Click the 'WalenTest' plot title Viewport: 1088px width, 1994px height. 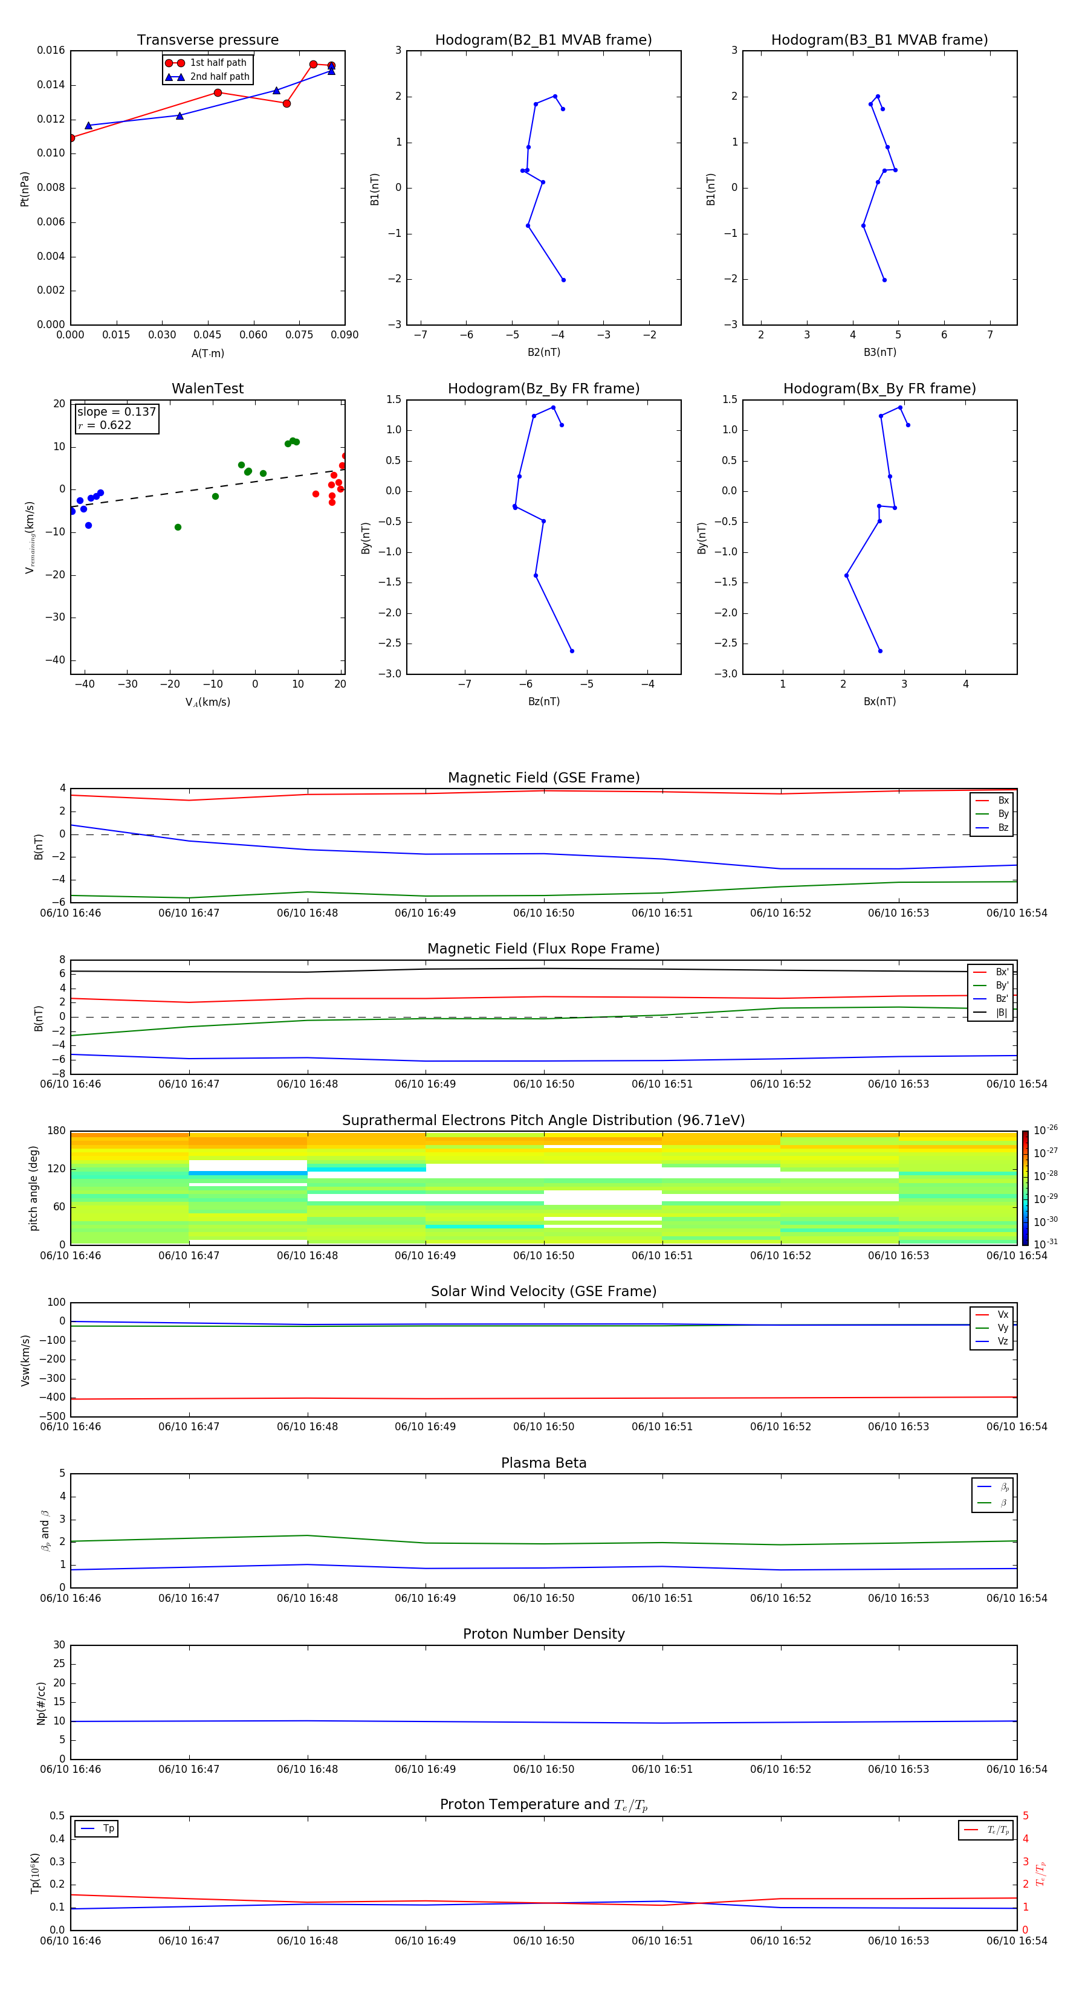click(207, 389)
